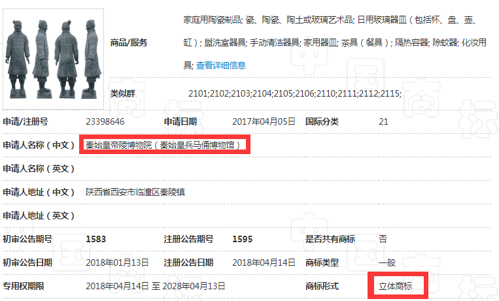Click the 是否共有商标 label
499x301 pixels.
pyautogui.click(x=330, y=240)
